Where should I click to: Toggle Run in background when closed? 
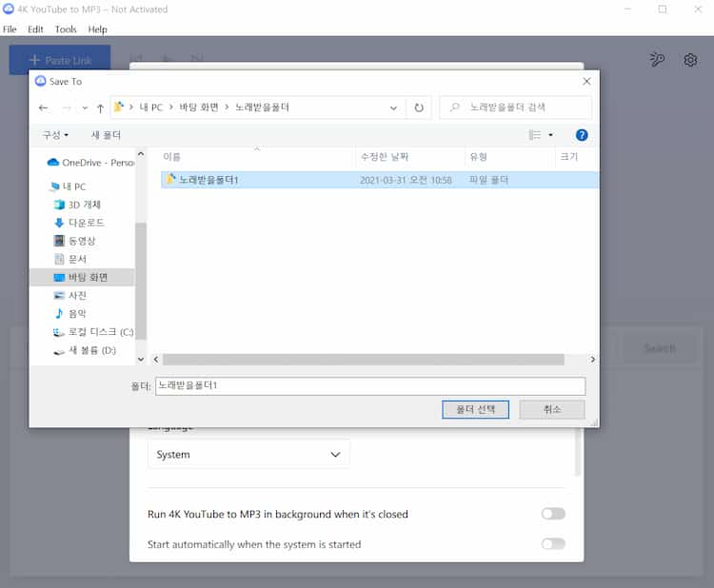(553, 514)
